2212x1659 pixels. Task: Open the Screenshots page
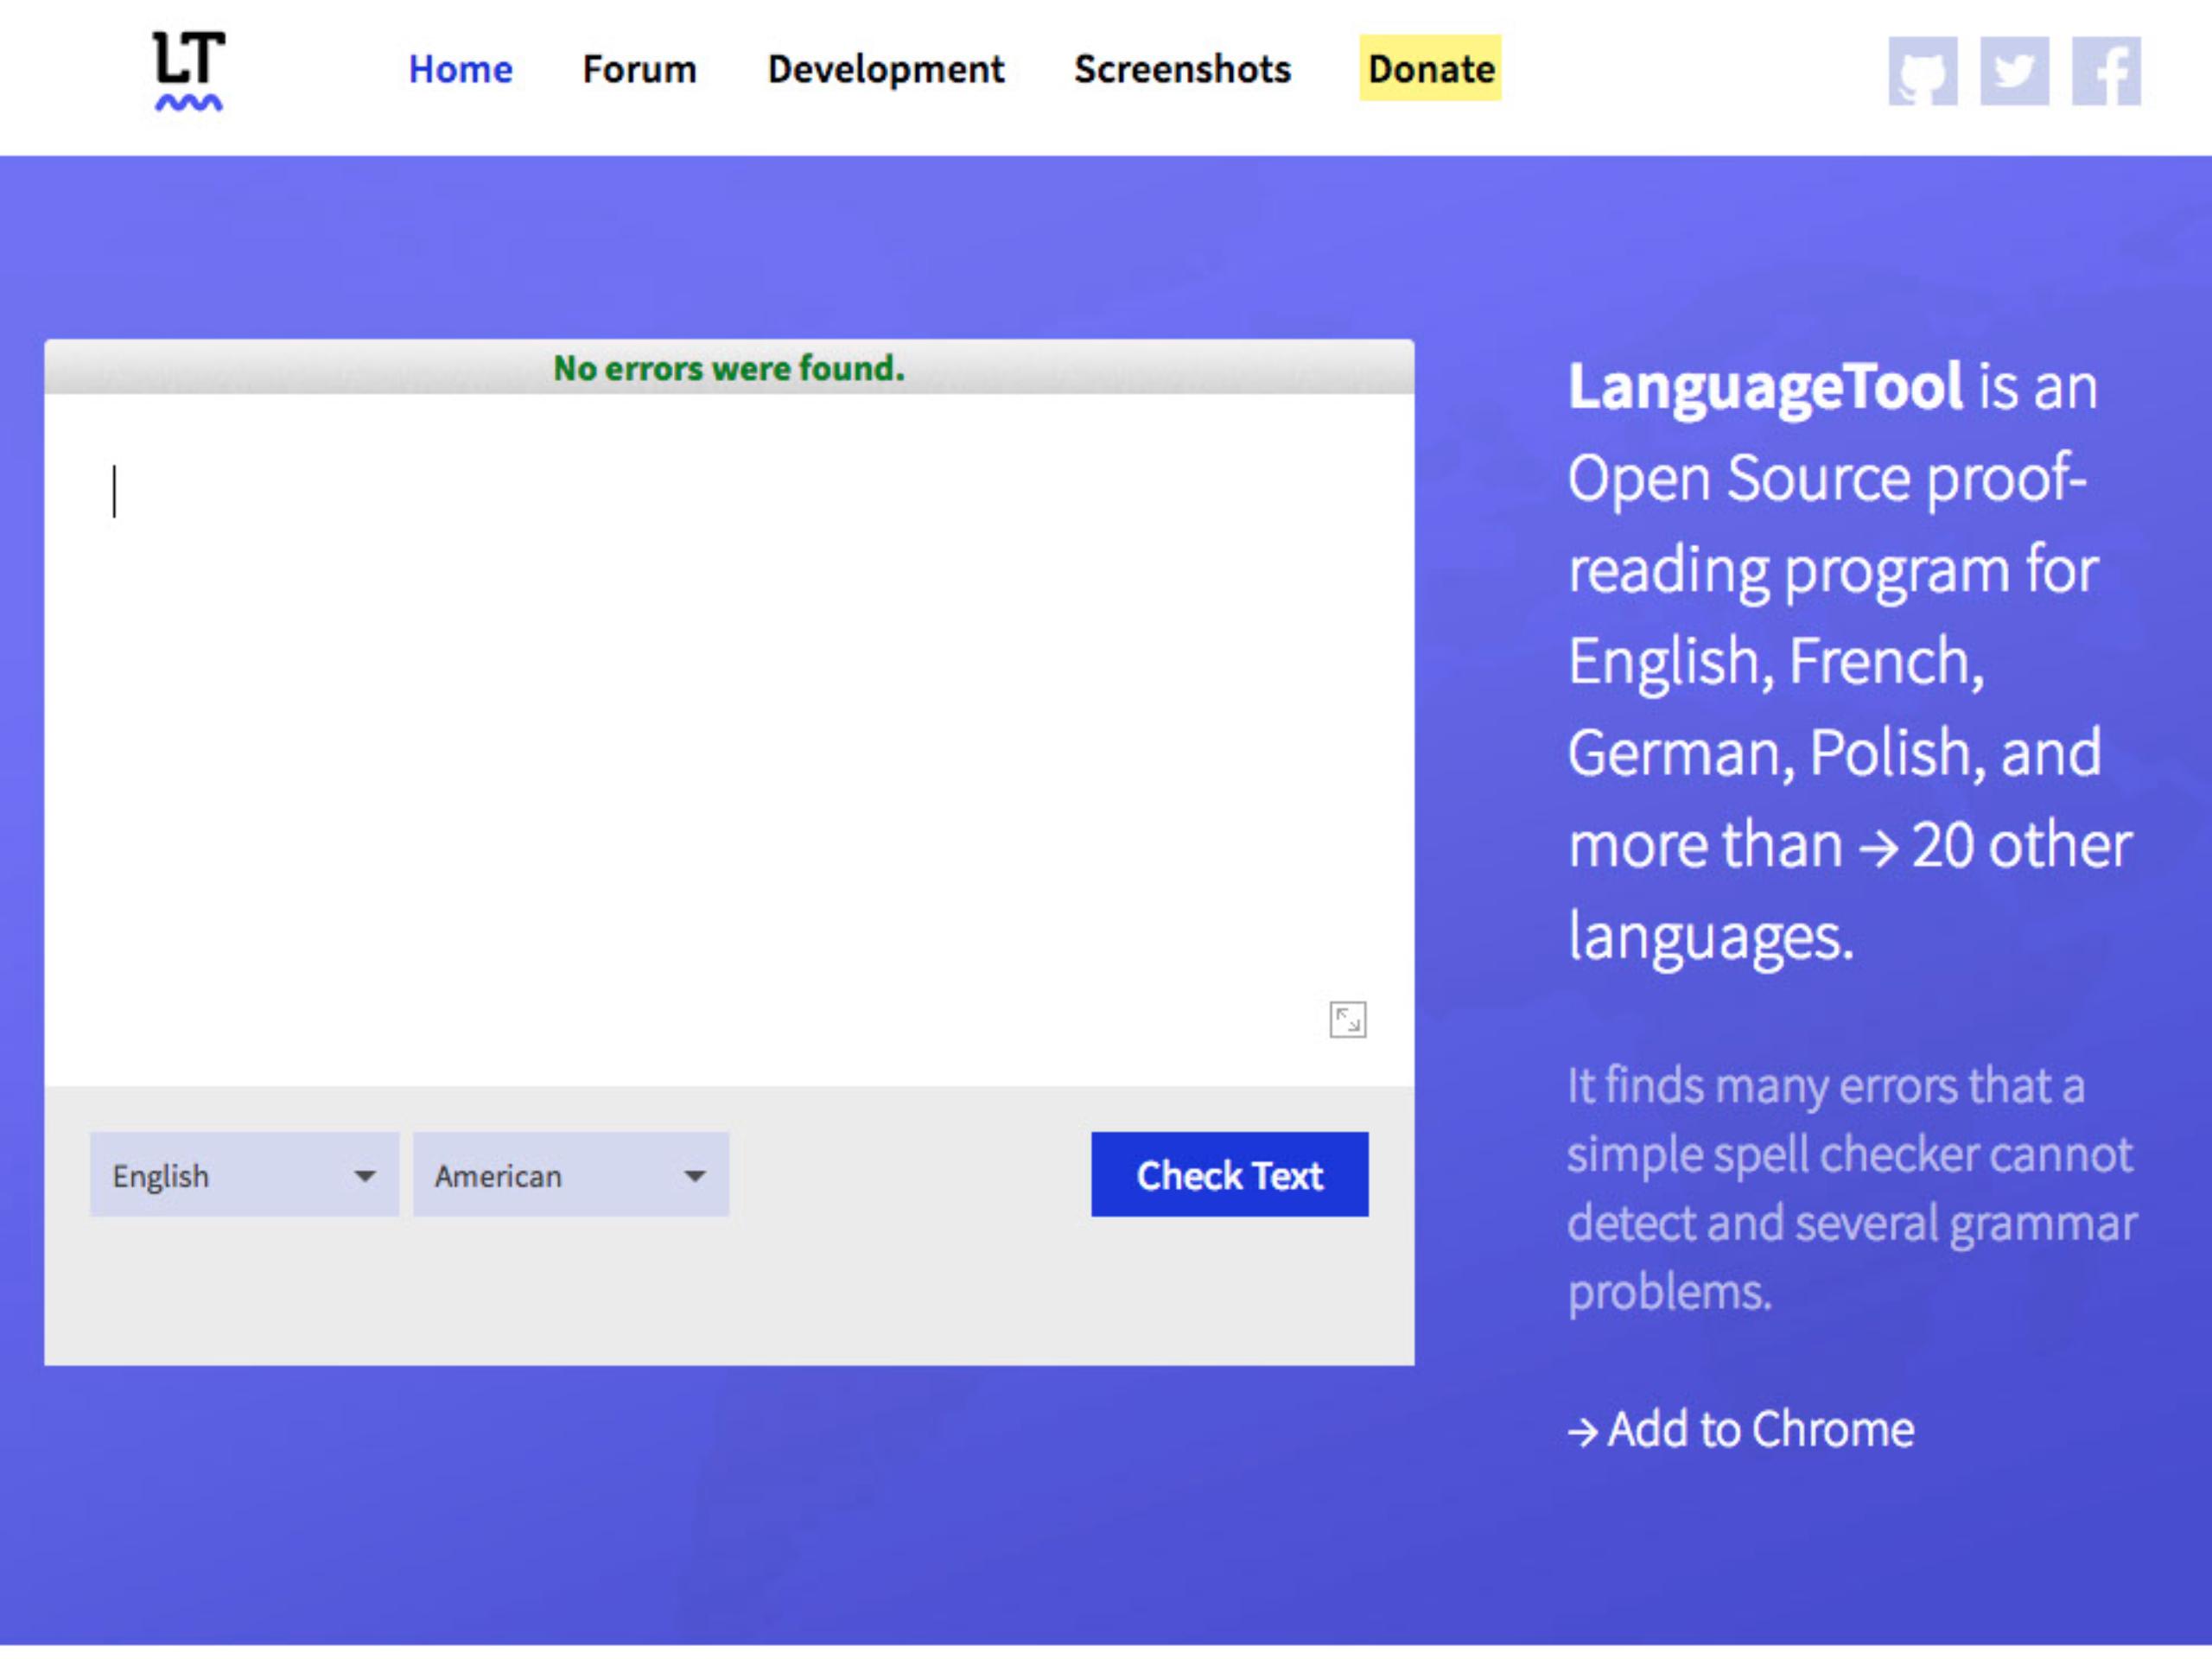(1182, 69)
